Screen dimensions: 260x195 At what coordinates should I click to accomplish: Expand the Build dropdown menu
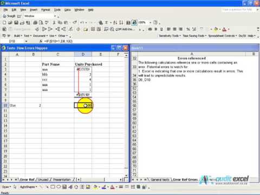pos(18,36)
